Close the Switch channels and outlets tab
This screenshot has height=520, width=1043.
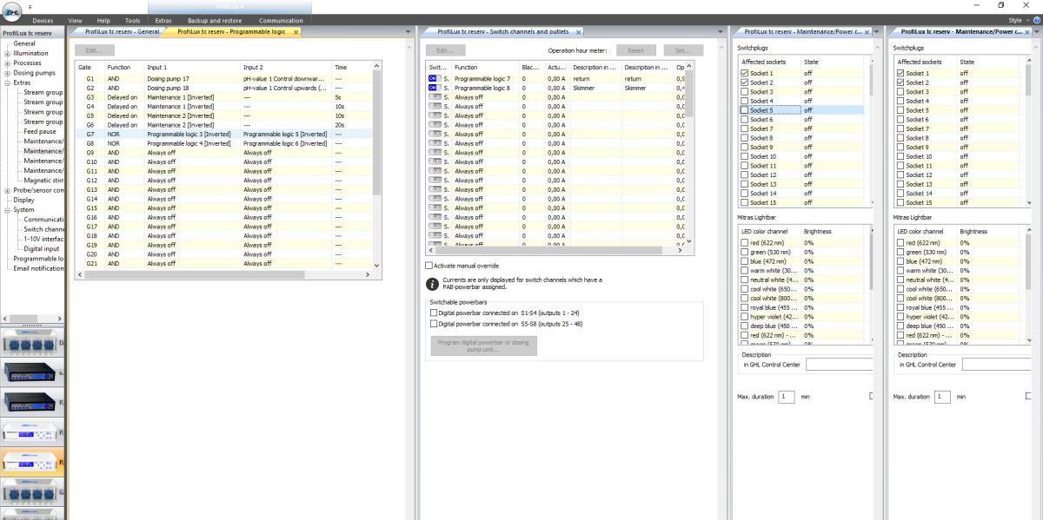579,31
